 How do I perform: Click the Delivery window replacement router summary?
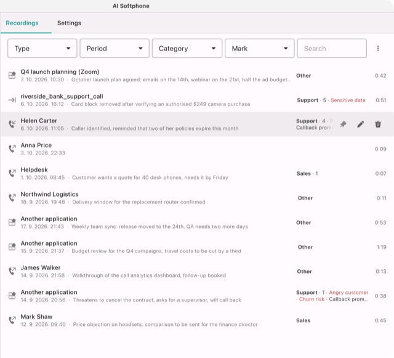(x=139, y=202)
